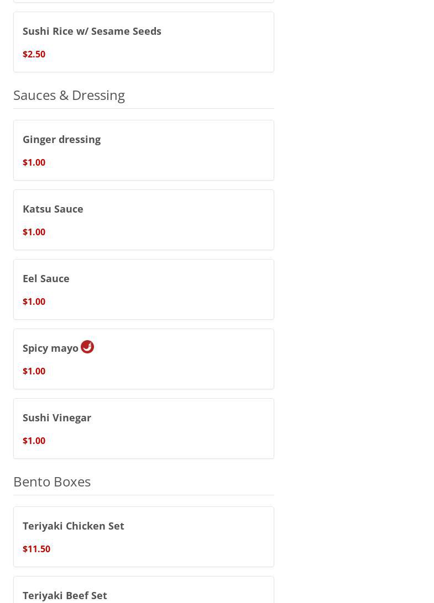Select the Eel Sauce item title
434x603 pixels.
point(46,279)
